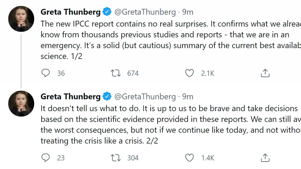Like the first tweet with 2.1K likes
This screenshot has width=301, height=169.
pyautogui.click(x=189, y=73)
